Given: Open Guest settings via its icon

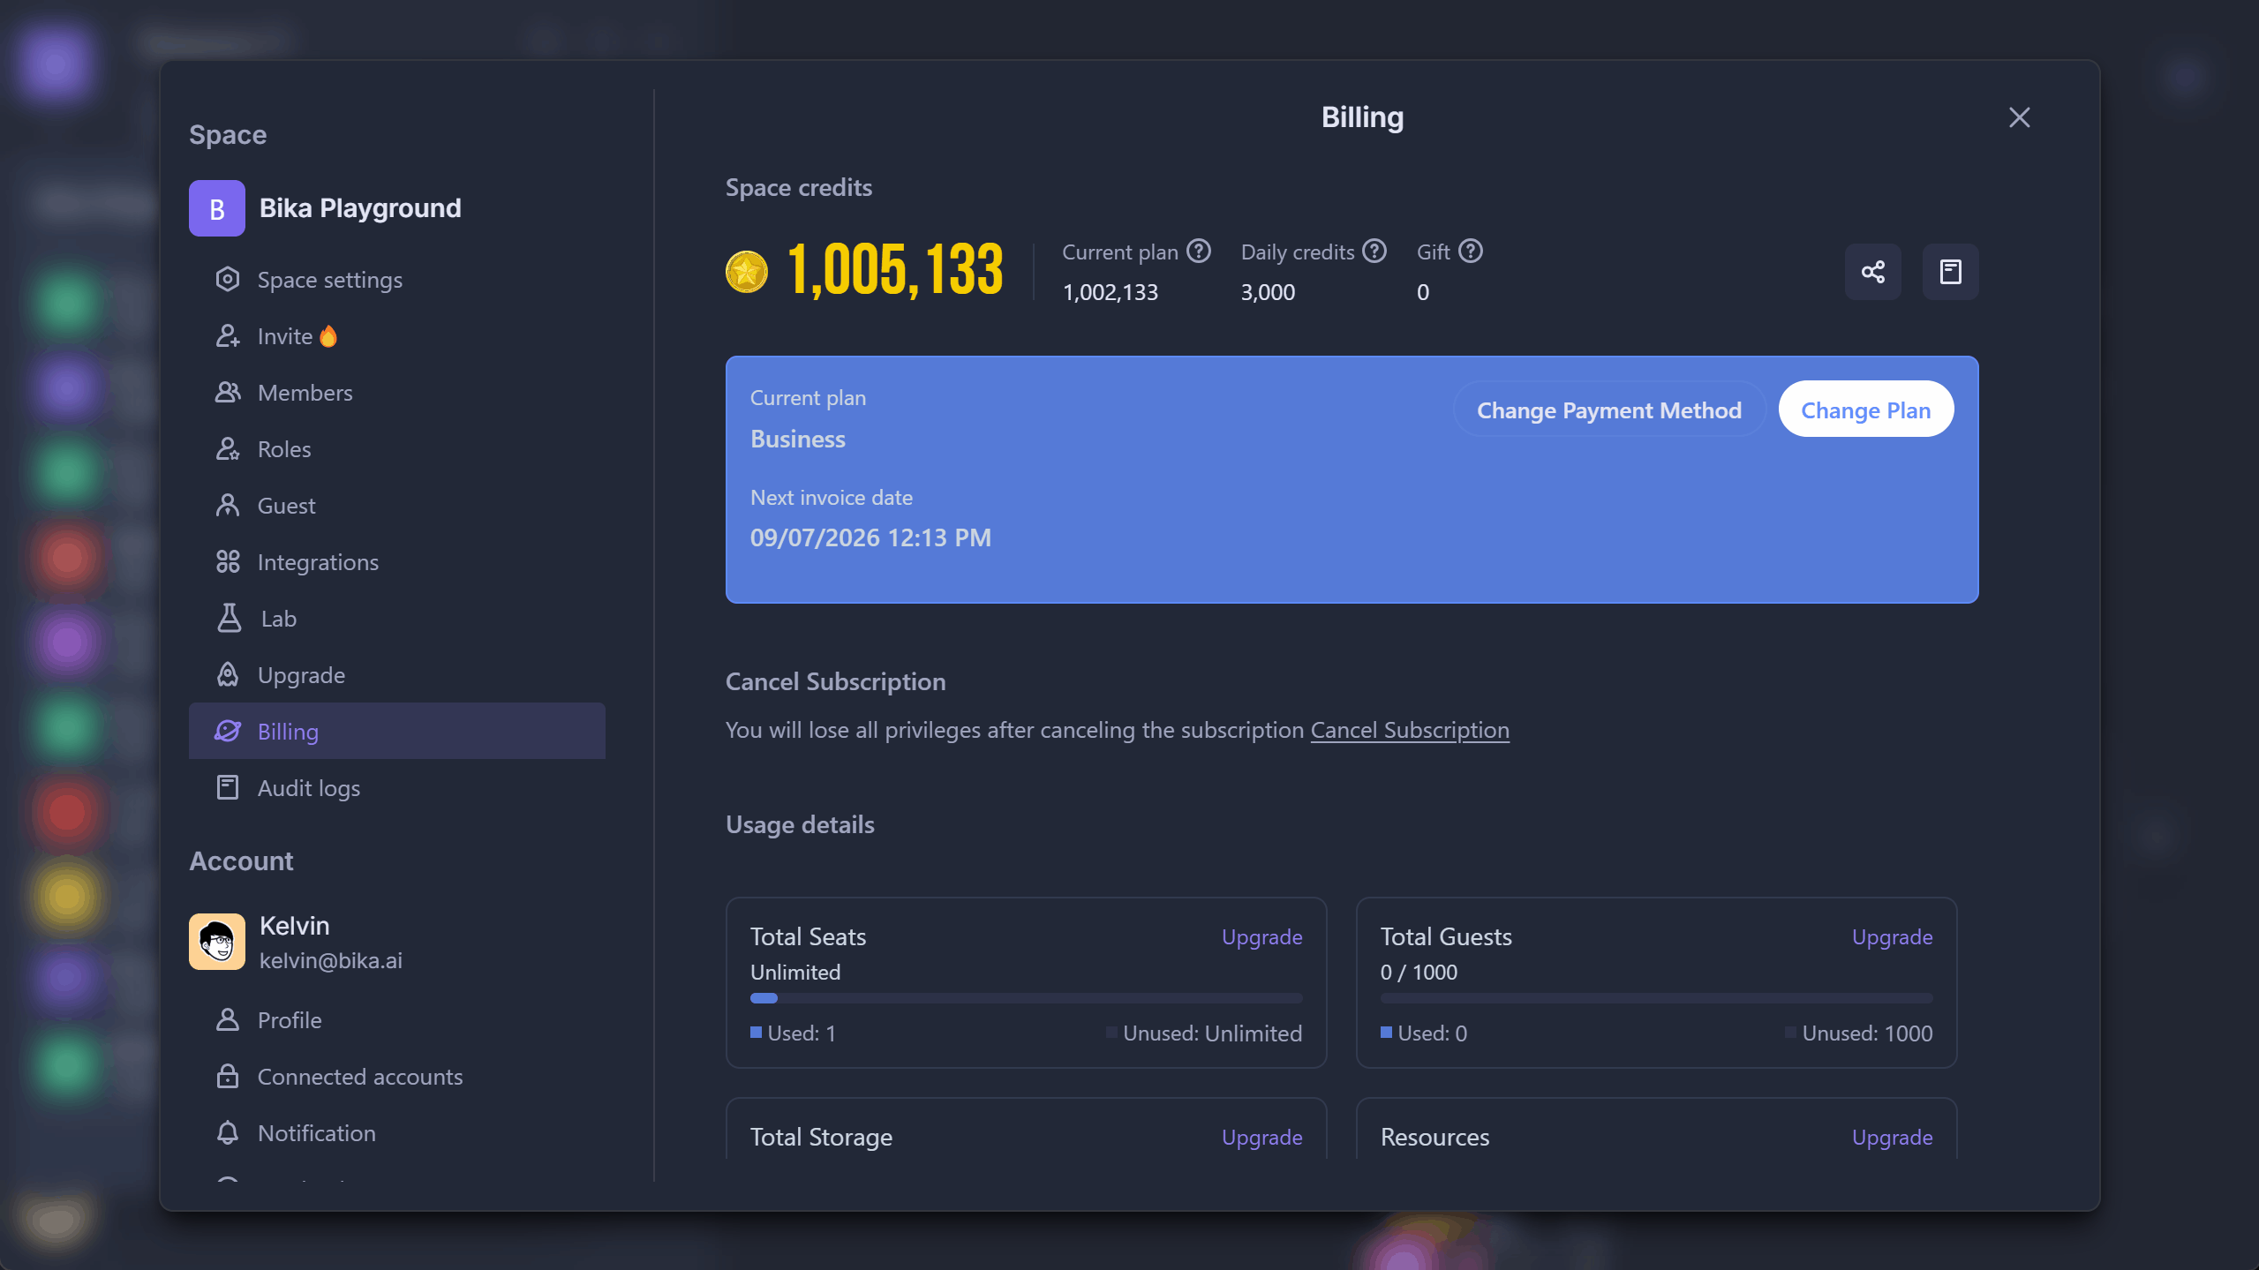Looking at the screenshot, I should point(228,505).
